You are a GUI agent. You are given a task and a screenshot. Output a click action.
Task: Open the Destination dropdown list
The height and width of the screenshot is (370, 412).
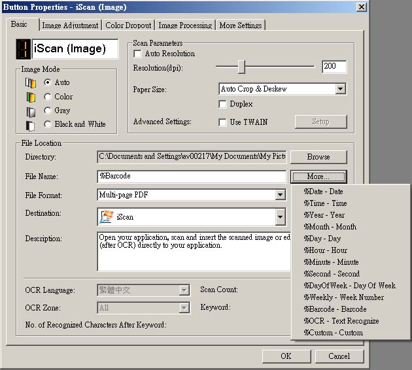pos(280,217)
